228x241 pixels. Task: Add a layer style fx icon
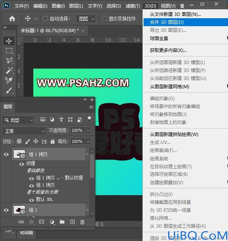[x=31, y=222]
